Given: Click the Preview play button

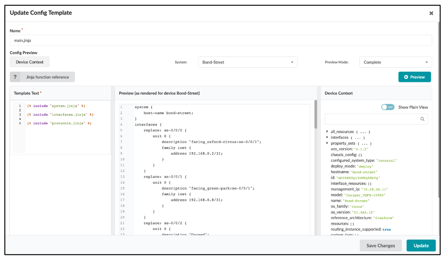Looking at the screenshot, I should click(x=414, y=77).
